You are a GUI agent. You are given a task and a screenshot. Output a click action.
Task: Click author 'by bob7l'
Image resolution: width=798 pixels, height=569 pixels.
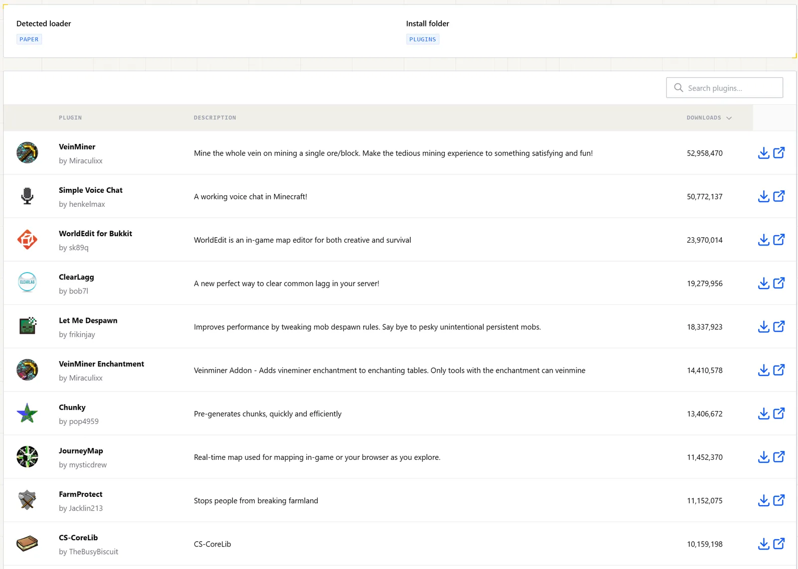point(73,291)
